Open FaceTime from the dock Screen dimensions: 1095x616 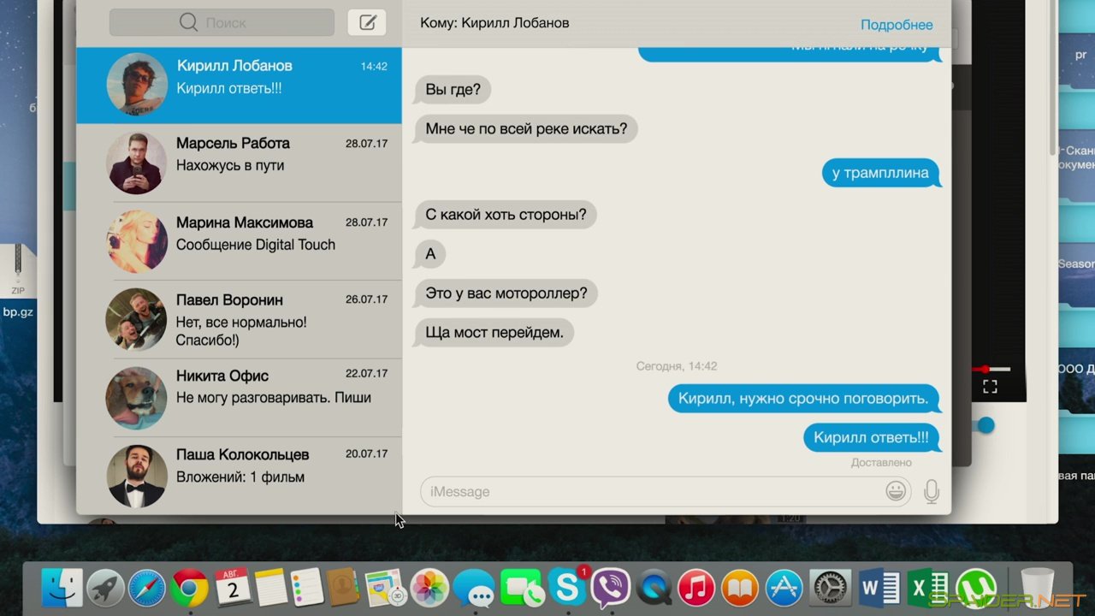[521, 588]
